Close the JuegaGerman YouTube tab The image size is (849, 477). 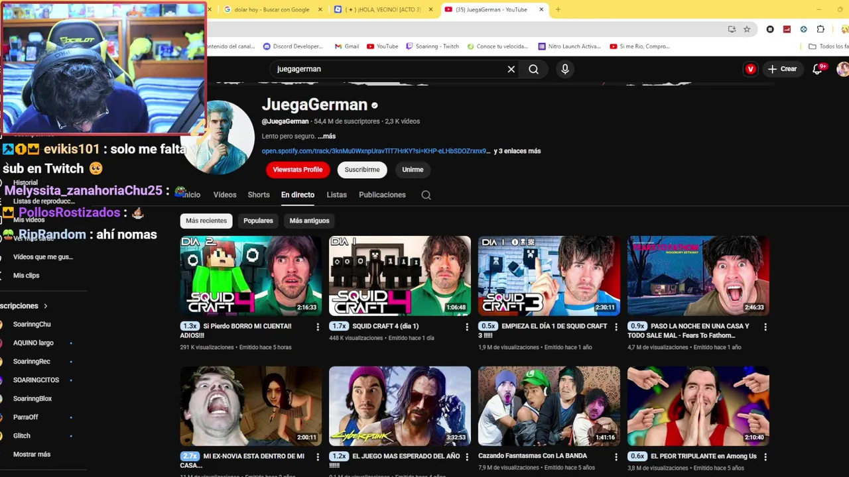click(x=541, y=9)
